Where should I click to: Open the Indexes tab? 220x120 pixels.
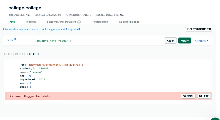31,22
